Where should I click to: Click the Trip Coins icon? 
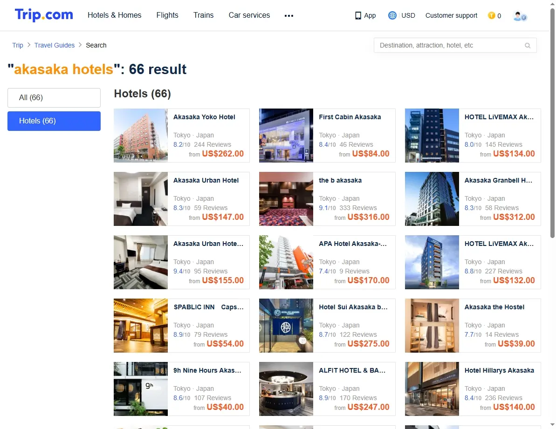tap(492, 15)
